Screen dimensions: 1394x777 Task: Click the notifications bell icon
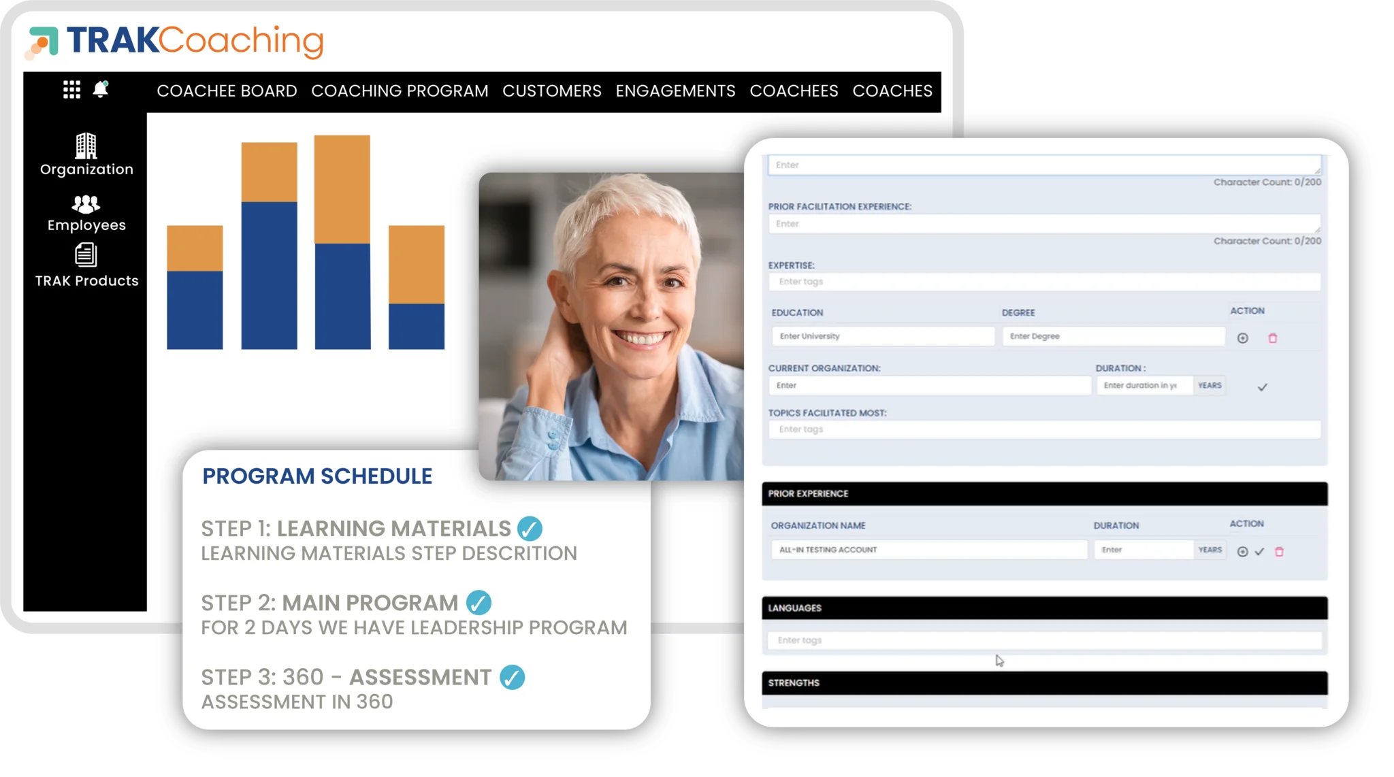(101, 90)
